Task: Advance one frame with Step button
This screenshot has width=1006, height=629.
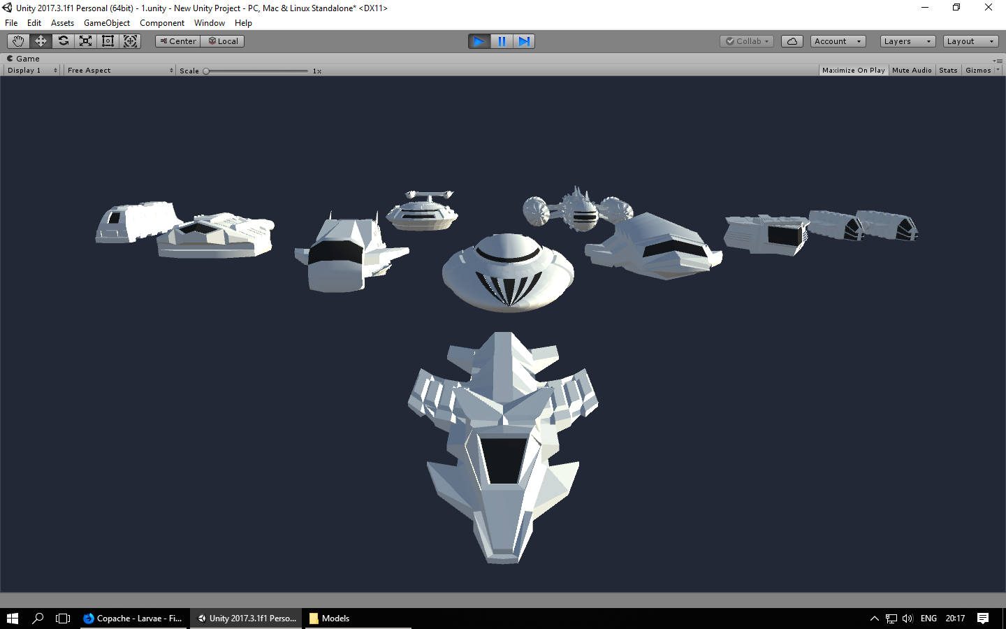Action: (x=524, y=41)
